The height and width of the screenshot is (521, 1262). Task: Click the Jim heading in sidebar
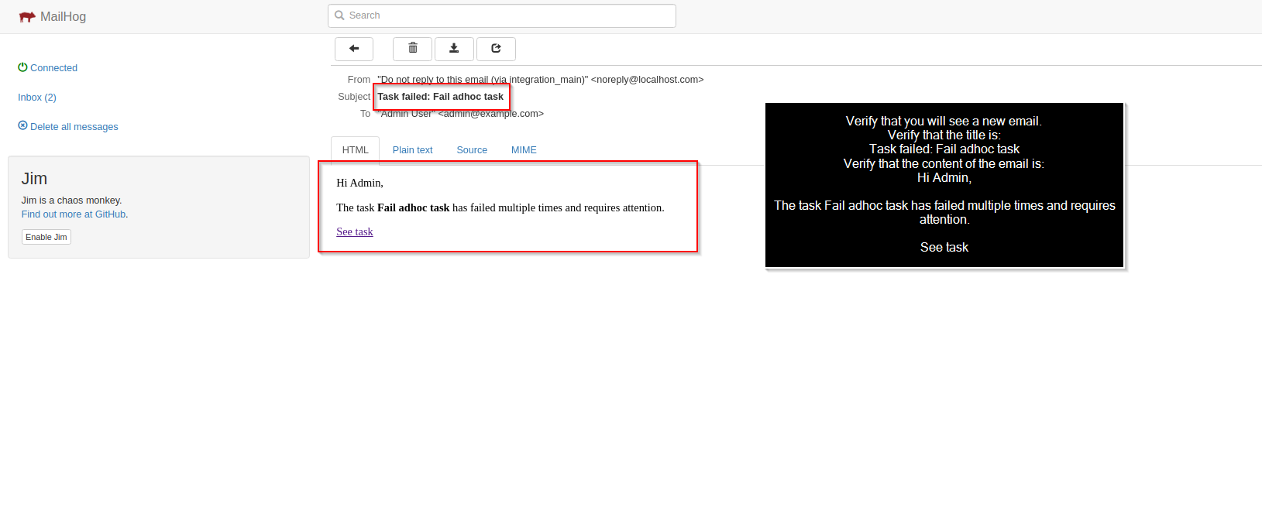tap(34, 179)
